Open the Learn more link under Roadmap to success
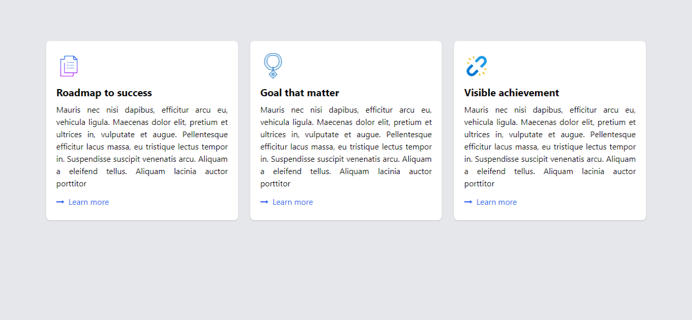This screenshot has width=692, height=320. pos(88,202)
